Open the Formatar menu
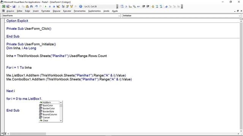 [46, 11]
